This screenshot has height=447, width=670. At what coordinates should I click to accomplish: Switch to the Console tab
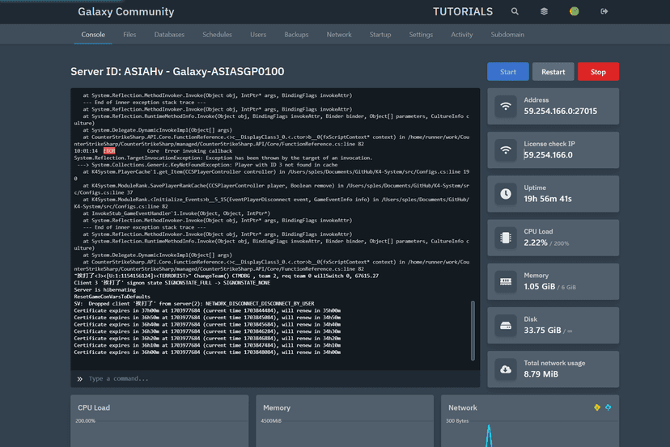click(93, 35)
